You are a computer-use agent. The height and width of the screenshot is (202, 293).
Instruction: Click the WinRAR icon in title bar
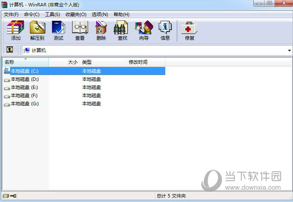(x=4, y=4)
